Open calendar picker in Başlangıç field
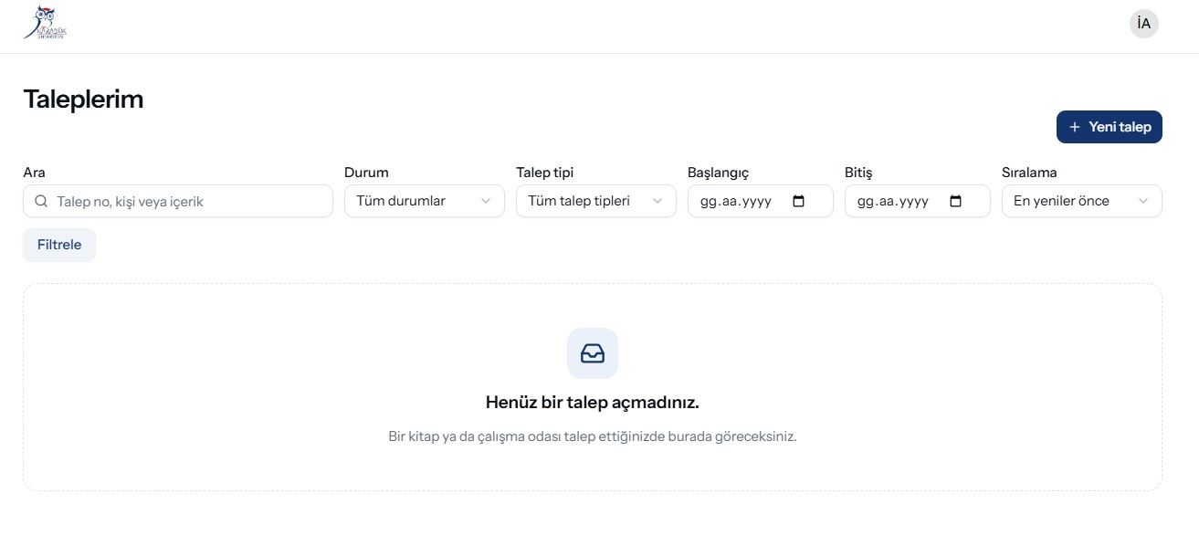This screenshot has width=1199, height=546. tap(798, 201)
